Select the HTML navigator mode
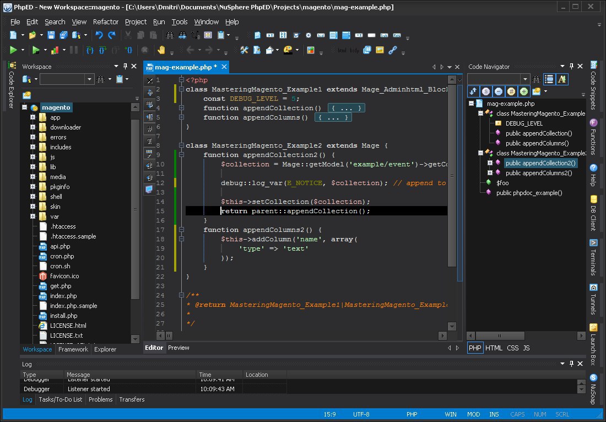The image size is (606, 422). coord(494,348)
